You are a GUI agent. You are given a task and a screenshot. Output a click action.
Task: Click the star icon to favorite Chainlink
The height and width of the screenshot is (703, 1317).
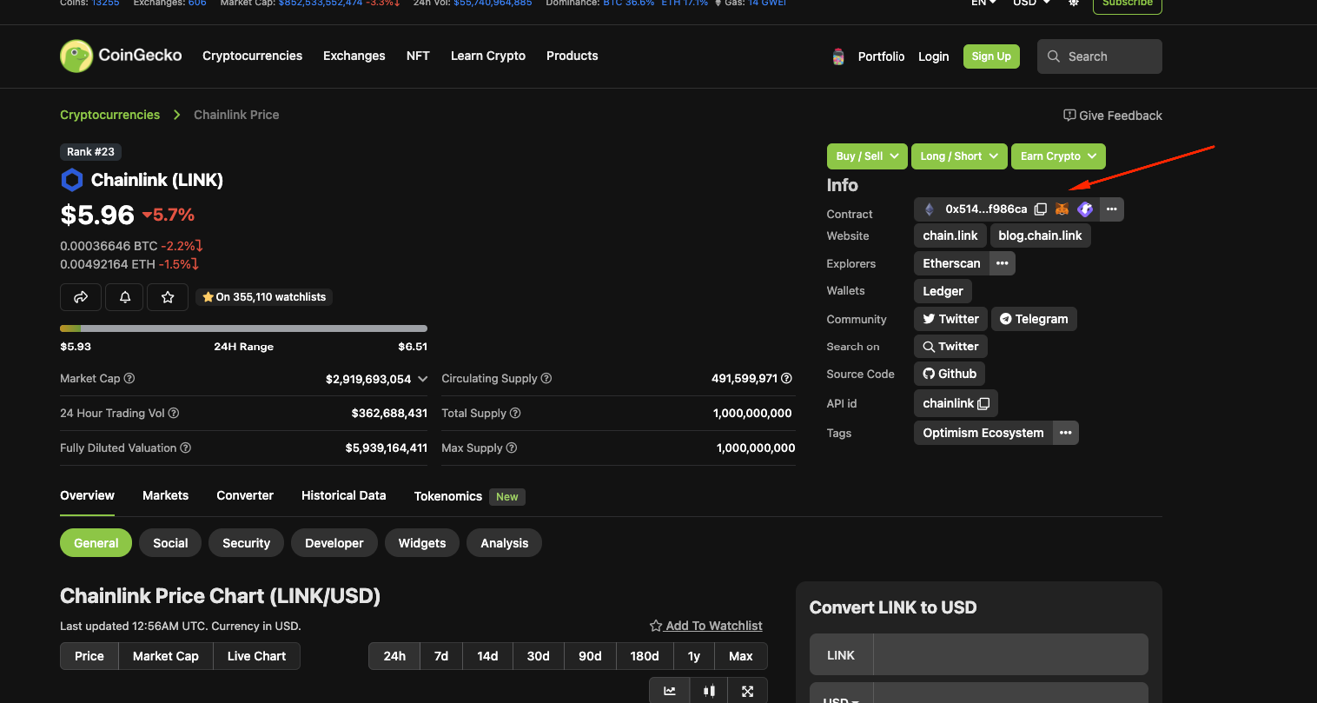(x=168, y=297)
